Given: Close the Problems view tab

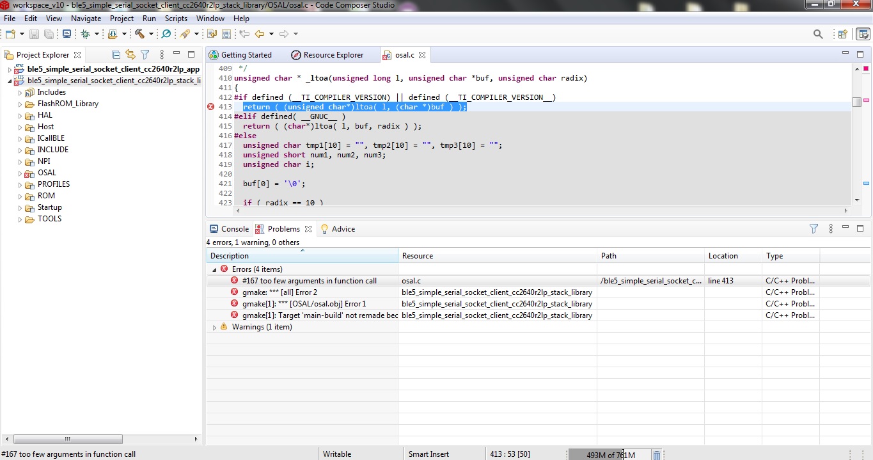Looking at the screenshot, I should (x=308, y=229).
